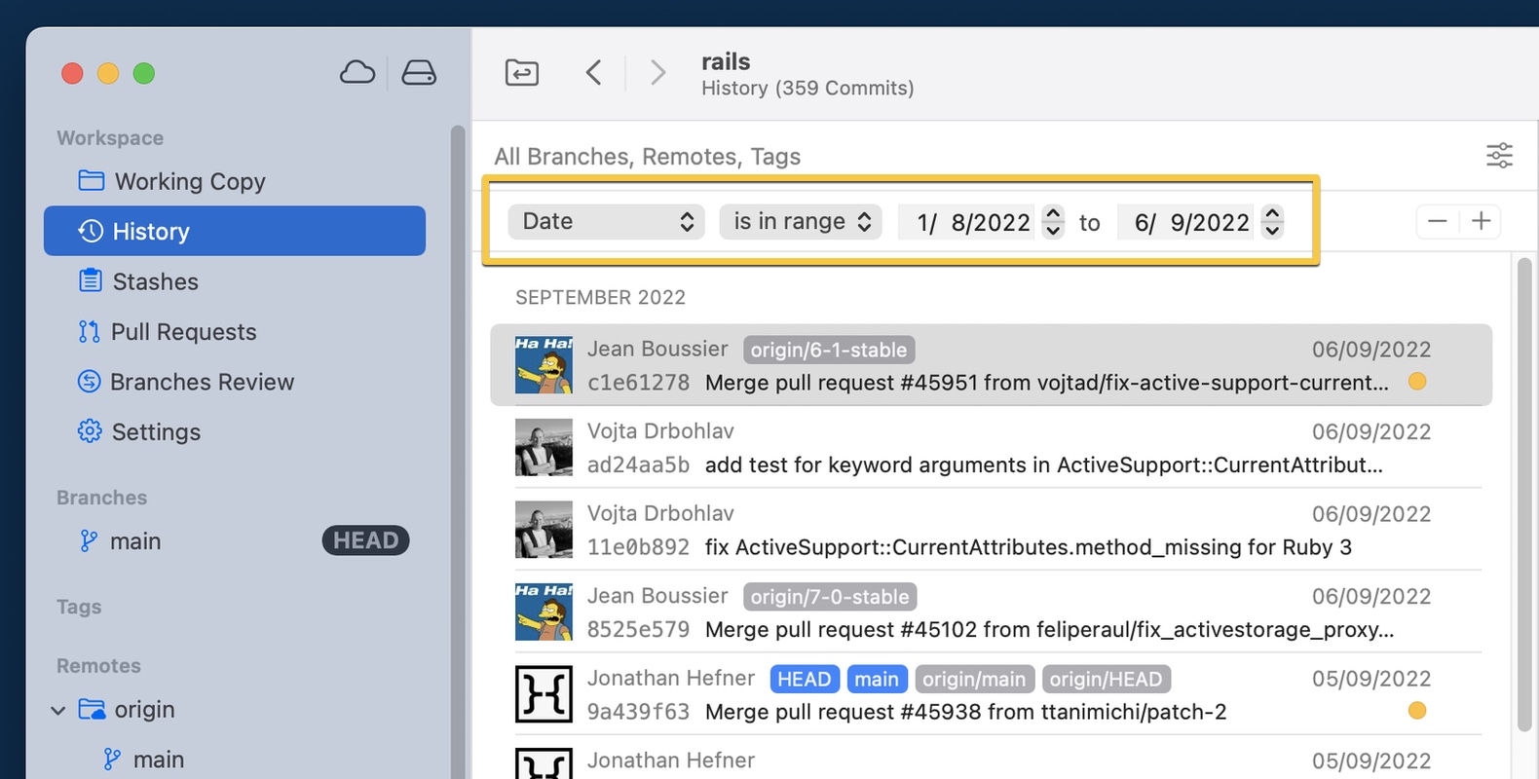Image resolution: width=1539 pixels, height=779 pixels.
Task: Remove filter rule with minus button
Action: (1437, 222)
